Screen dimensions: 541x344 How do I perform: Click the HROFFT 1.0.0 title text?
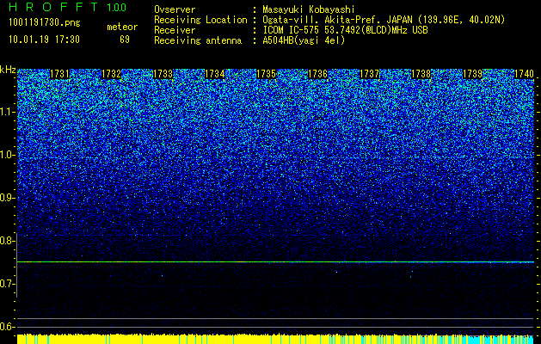(x=68, y=7)
